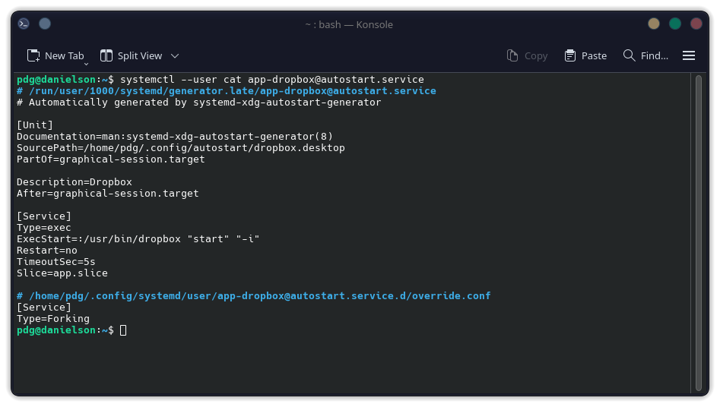Click the Paste clipboard icon
Screen dimensions: 720x407
[x=570, y=55]
